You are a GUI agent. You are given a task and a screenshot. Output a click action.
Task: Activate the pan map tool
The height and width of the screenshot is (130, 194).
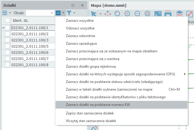(x=107, y=14)
